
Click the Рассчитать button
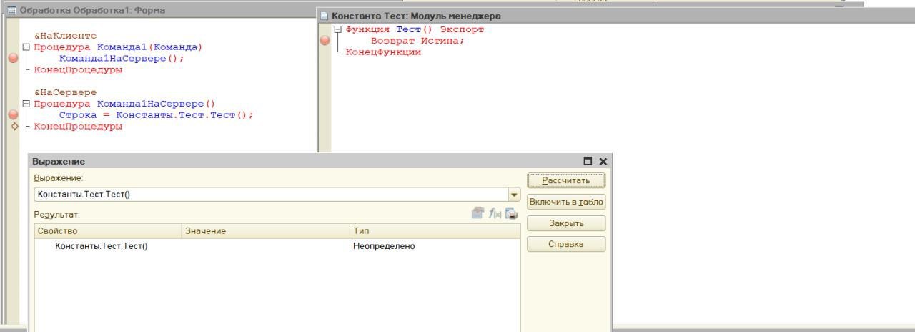coord(566,180)
